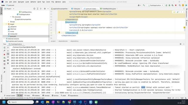The width and height of the screenshot is (188, 105).
Task: Rerun TodoApplication from top toolbar
Action: tap(166, 5)
